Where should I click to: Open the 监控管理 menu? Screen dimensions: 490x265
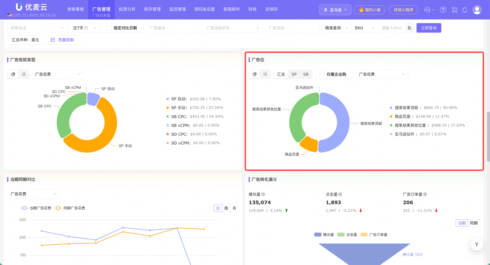click(178, 9)
